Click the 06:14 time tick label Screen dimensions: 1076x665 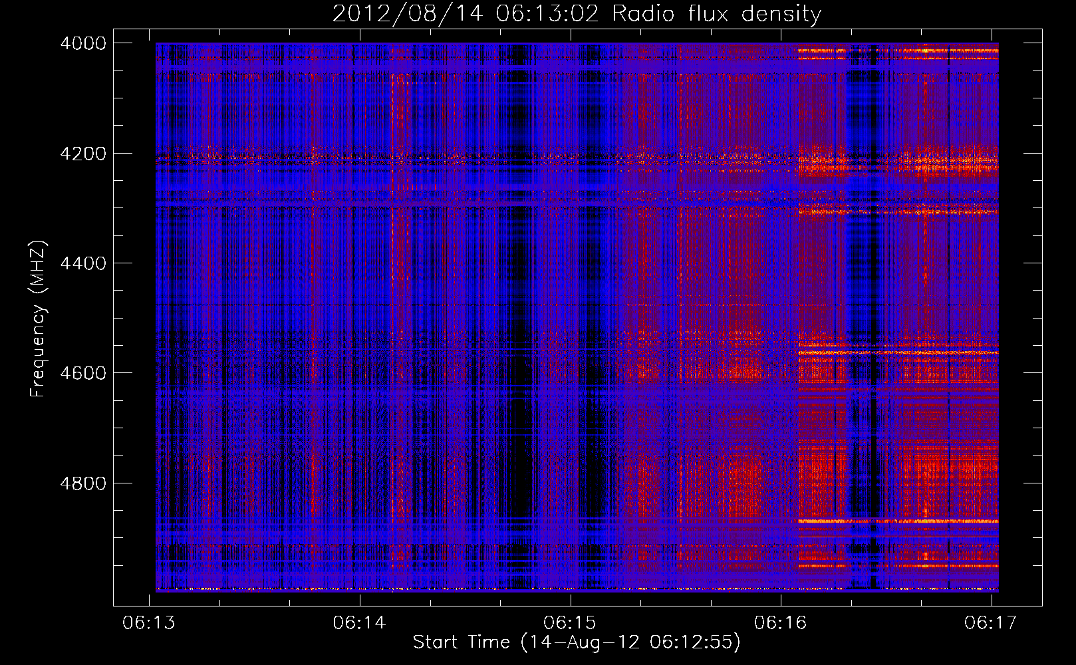pos(360,622)
